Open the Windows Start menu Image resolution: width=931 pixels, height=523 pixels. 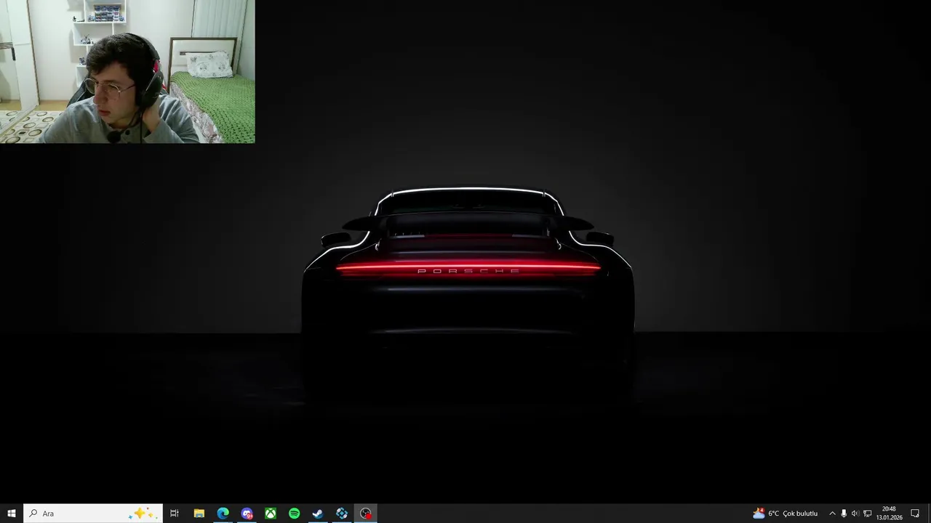pos(12,514)
